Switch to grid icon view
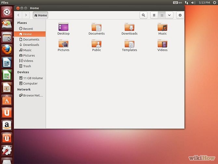The image size is (218, 164). tap(162, 15)
